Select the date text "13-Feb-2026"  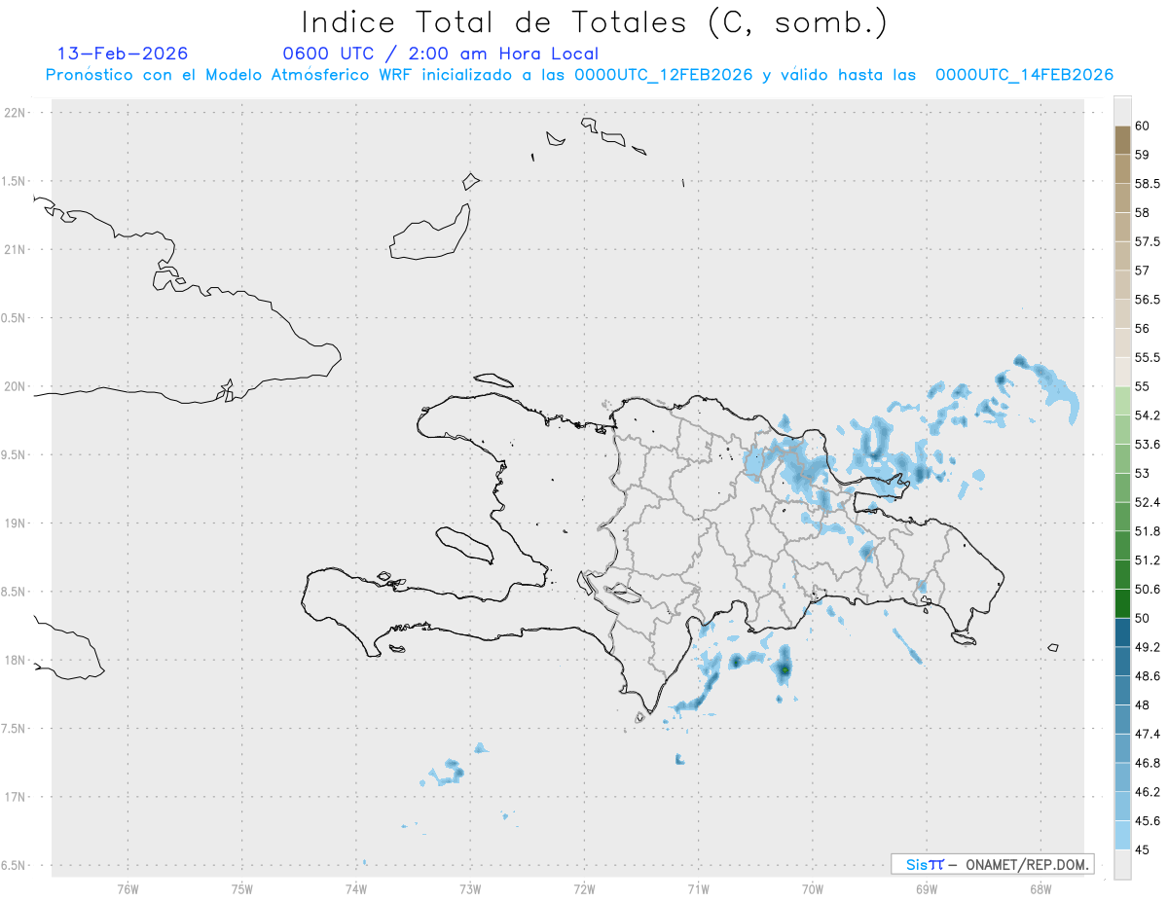[123, 54]
